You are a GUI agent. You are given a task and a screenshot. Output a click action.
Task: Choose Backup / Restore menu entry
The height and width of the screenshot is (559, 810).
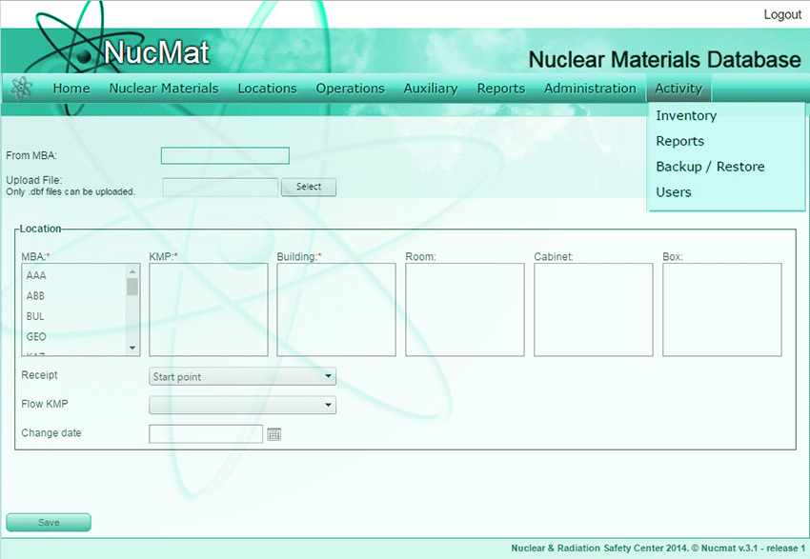pos(710,167)
